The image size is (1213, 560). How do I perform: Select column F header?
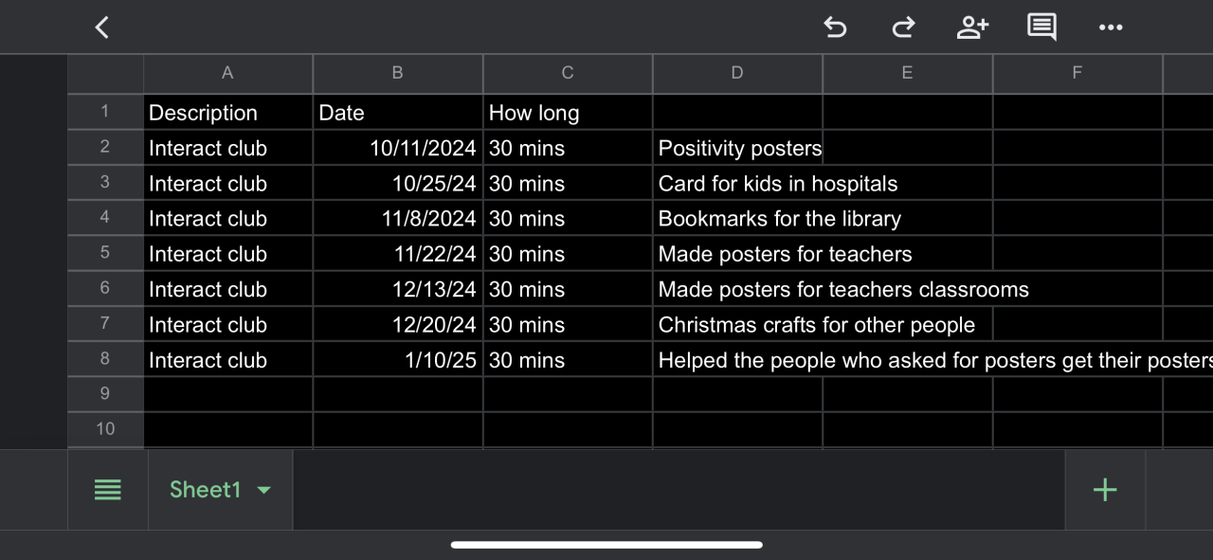coord(1077,73)
